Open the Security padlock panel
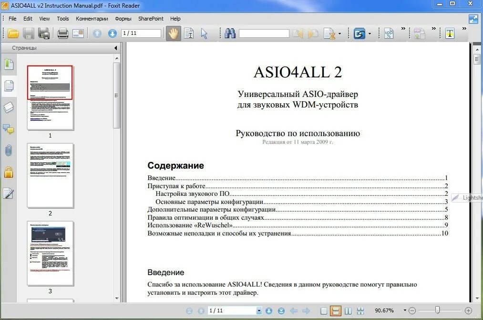483x320 pixels. coord(9,172)
